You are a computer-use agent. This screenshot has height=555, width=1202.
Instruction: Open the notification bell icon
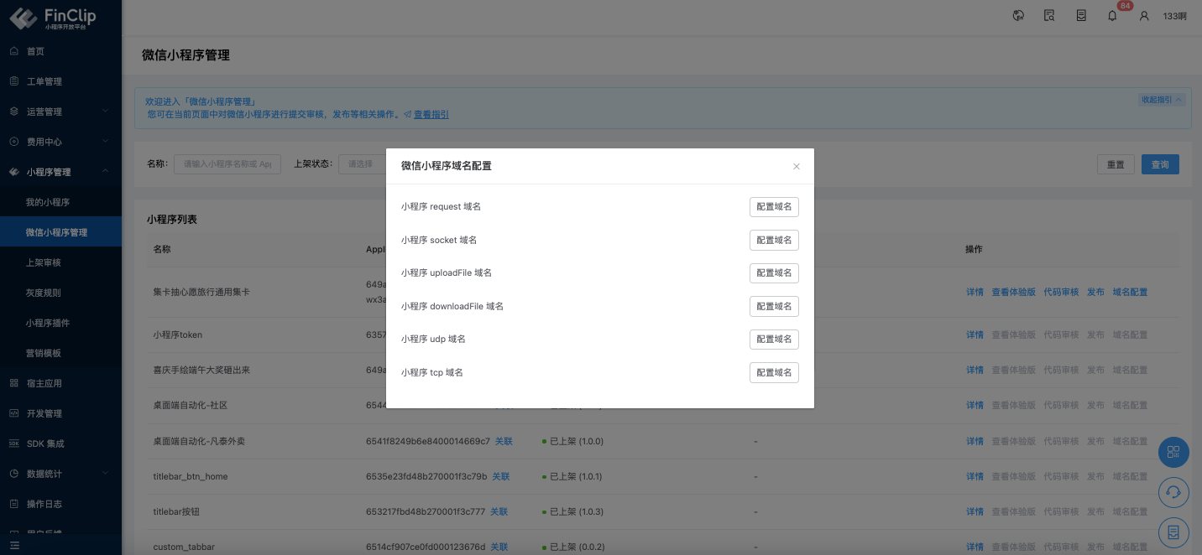[x=1112, y=15]
